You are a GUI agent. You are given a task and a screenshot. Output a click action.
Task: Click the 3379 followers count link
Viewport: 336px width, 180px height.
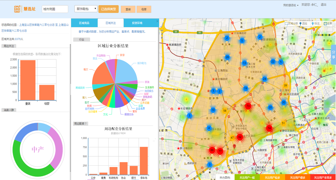[x=17, y=39]
